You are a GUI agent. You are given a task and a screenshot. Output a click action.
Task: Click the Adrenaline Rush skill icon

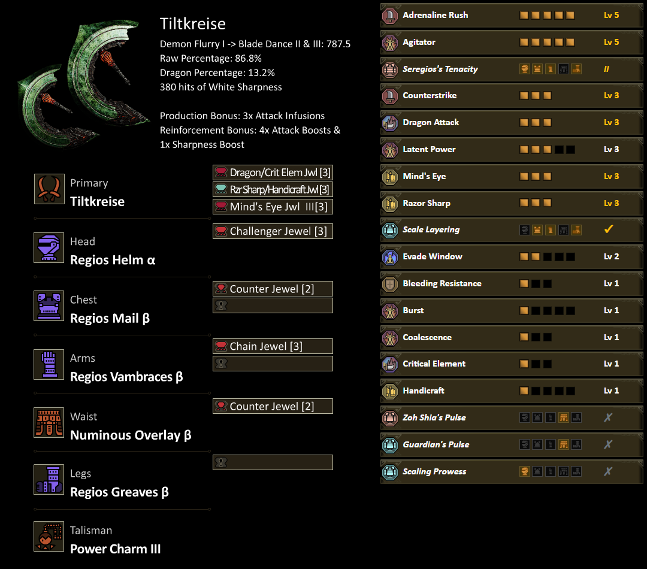click(x=390, y=16)
